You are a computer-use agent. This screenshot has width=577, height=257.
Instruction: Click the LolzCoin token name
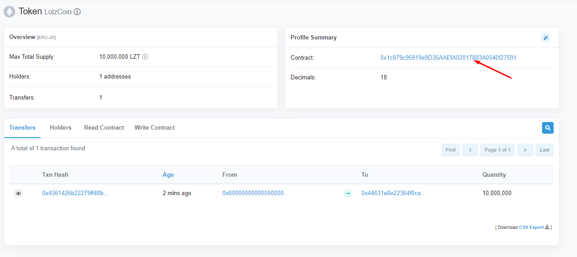pyautogui.click(x=58, y=12)
